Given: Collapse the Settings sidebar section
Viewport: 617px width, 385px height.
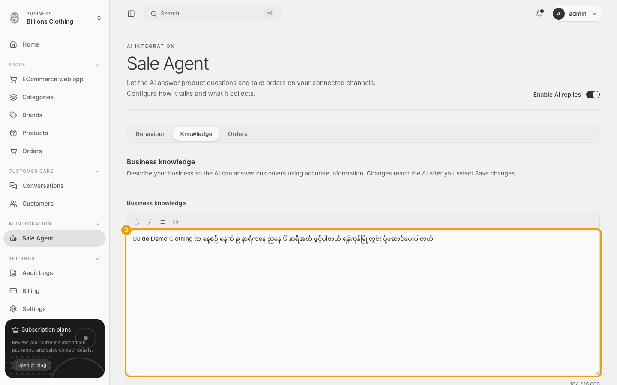Looking at the screenshot, I should tap(98, 259).
